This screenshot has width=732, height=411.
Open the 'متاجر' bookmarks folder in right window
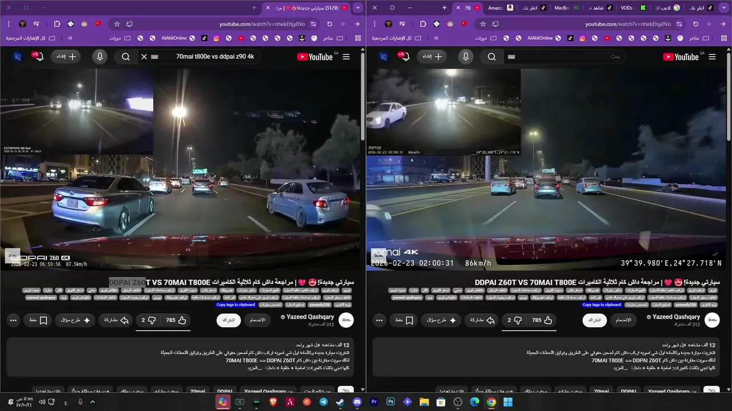click(698, 38)
